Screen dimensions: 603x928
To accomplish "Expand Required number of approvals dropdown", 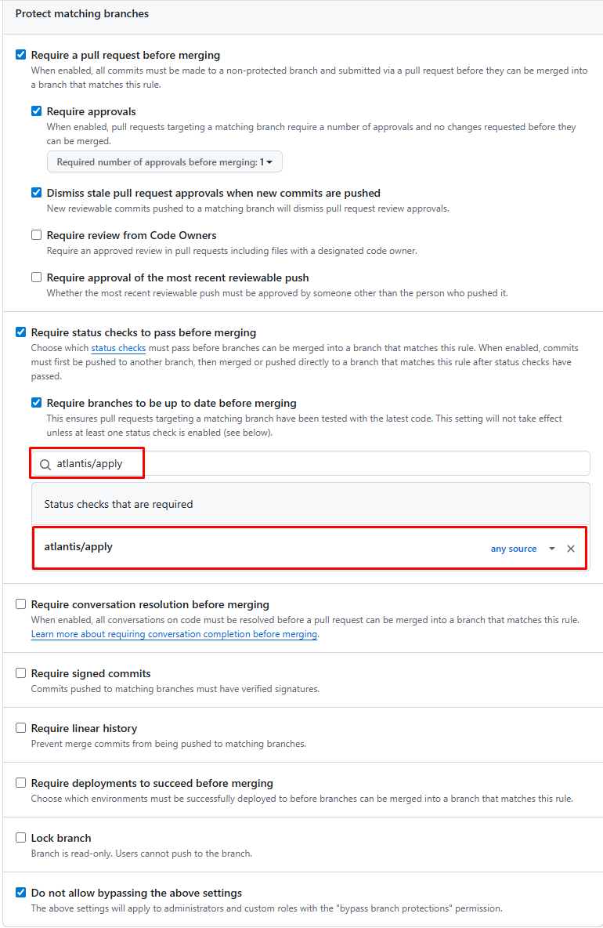I will 164,162.
